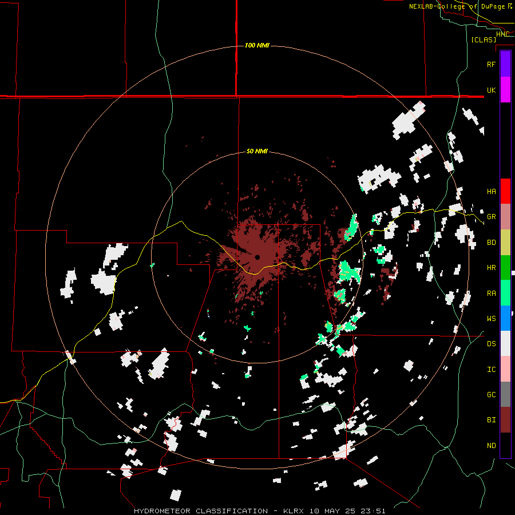Click the black radar site center dot

[x=257, y=257]
